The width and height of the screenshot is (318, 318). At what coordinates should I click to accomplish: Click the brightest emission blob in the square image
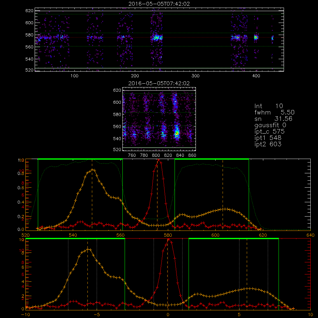click(x=177, y=133)
